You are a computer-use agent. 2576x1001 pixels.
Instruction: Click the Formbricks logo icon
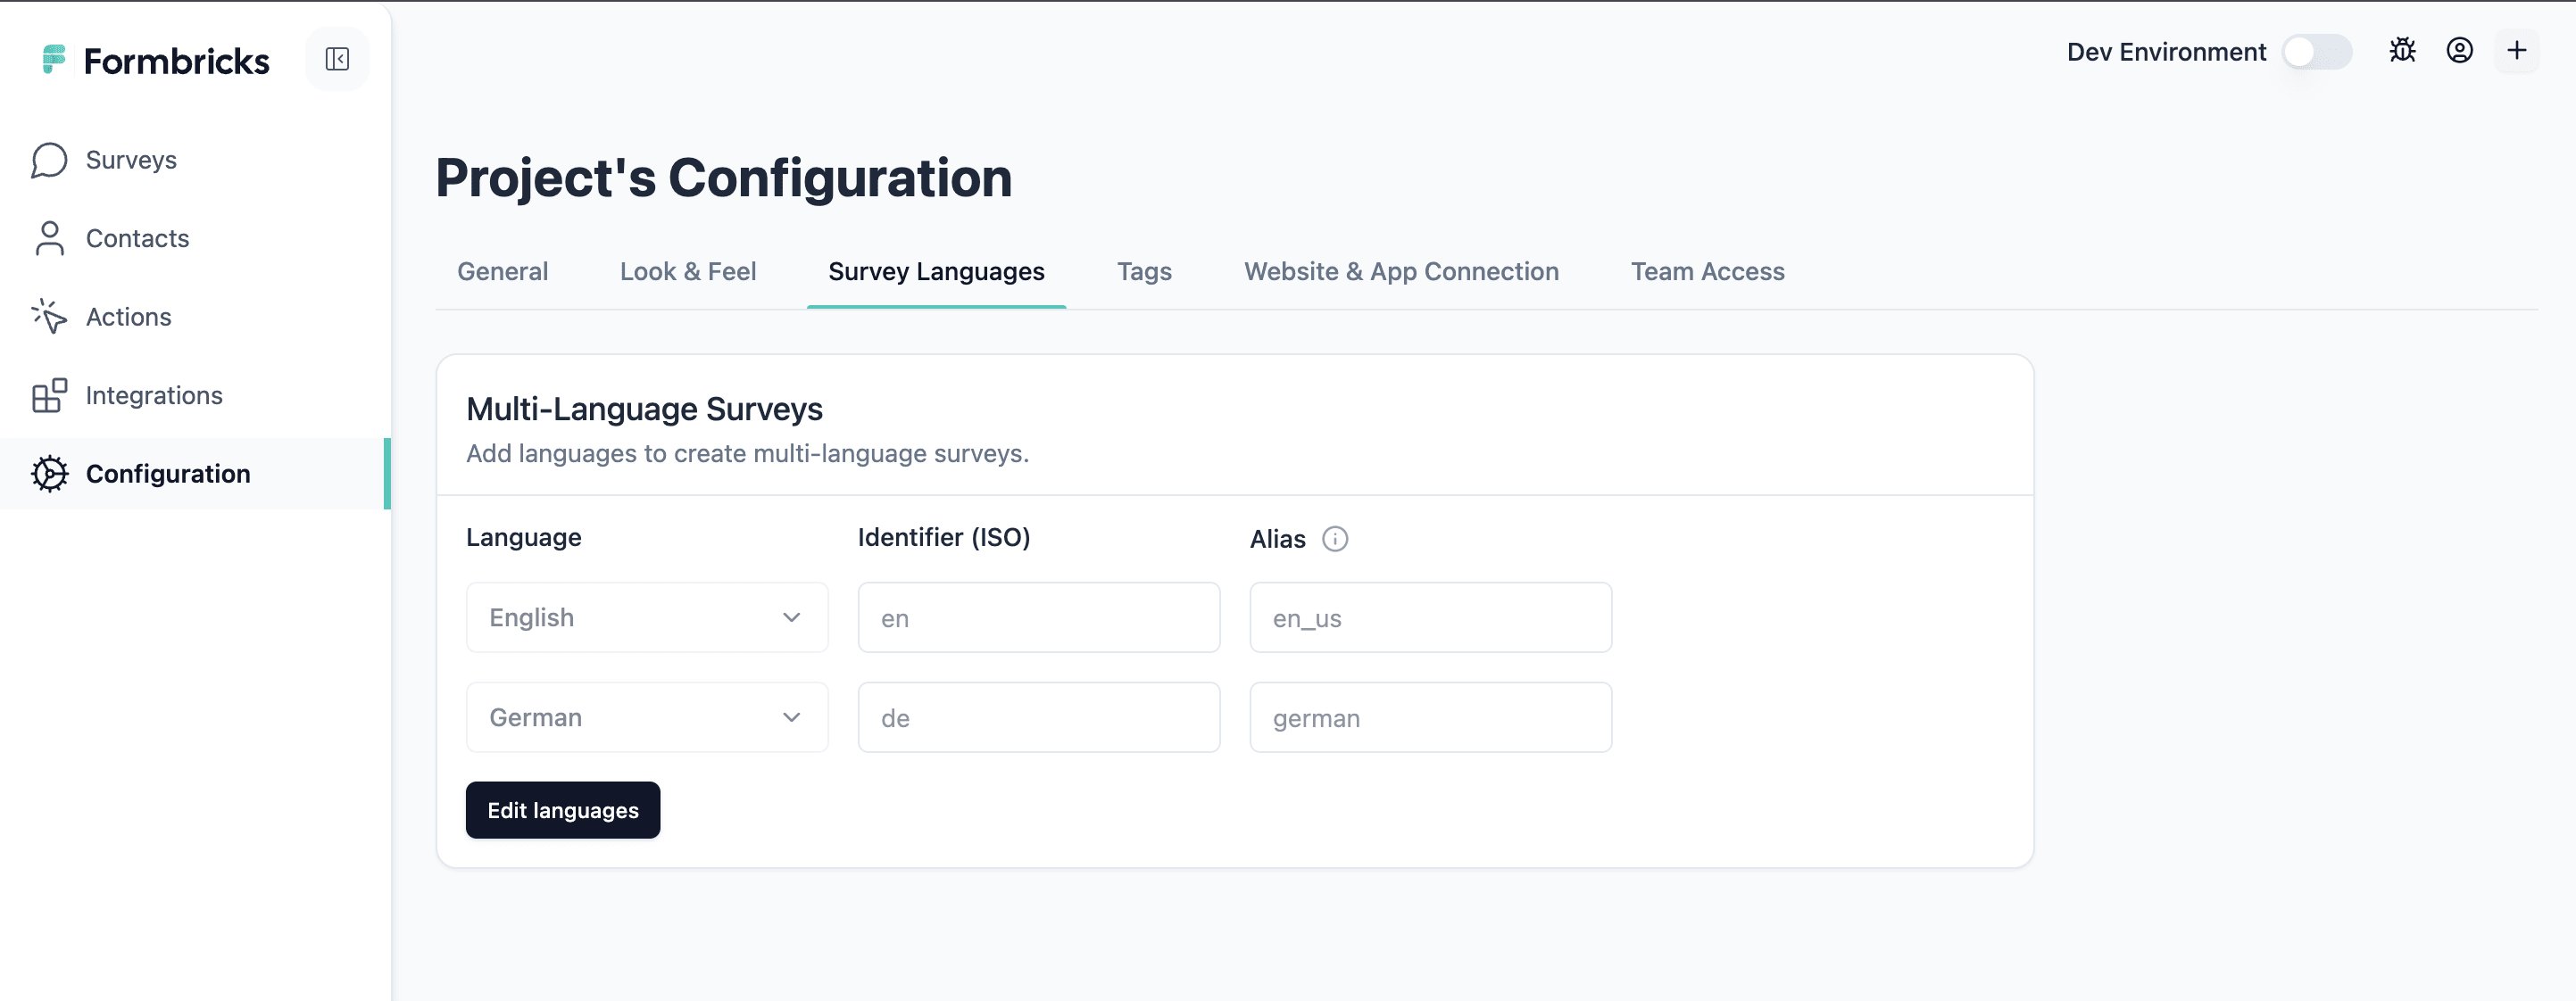point(54,60)
